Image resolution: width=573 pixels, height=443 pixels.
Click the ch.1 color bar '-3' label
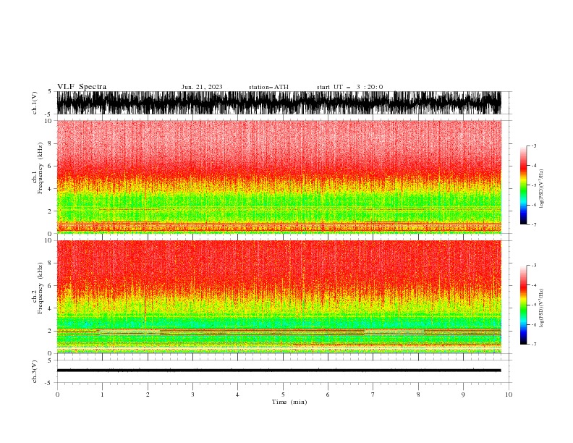tap(533, 145)
